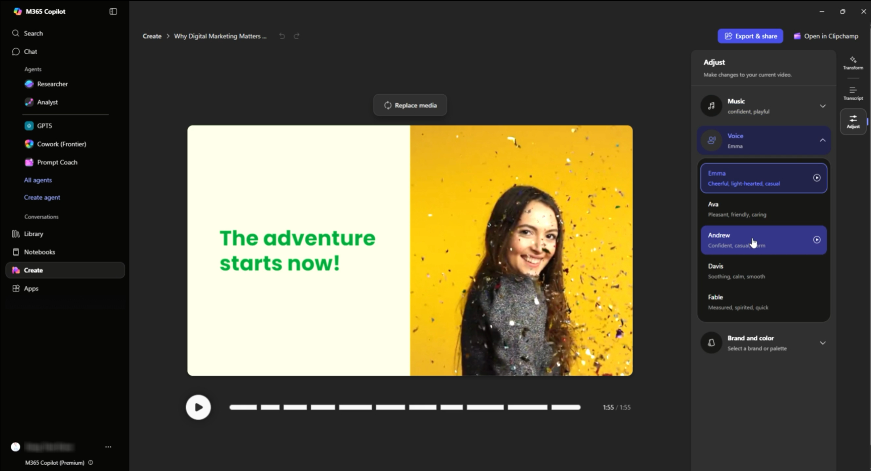Open the Adjust tab
Image resolution: width=871 pixels, height=471 pixels.
click(853, 122)
